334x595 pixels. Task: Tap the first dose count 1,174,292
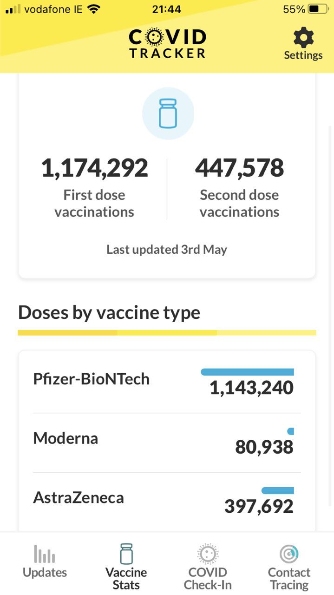pos(95,168)
